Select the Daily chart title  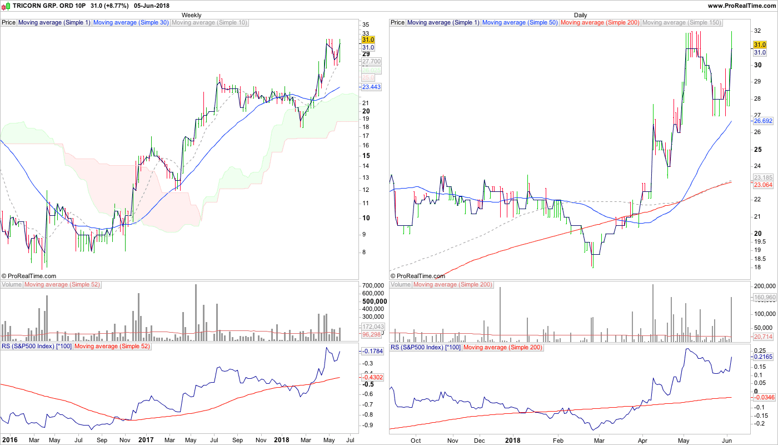[580, 15]
